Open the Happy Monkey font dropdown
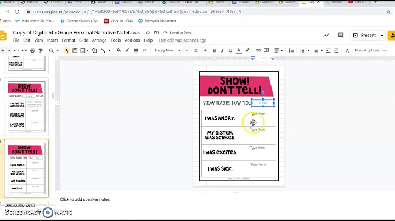The width and height of the screenshot is (395, 221). pyautogui.click(x=167, y=50)
